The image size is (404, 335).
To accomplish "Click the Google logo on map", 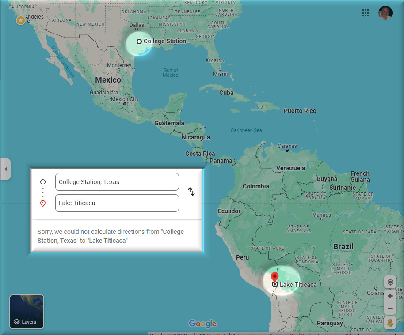I will 202,324.
